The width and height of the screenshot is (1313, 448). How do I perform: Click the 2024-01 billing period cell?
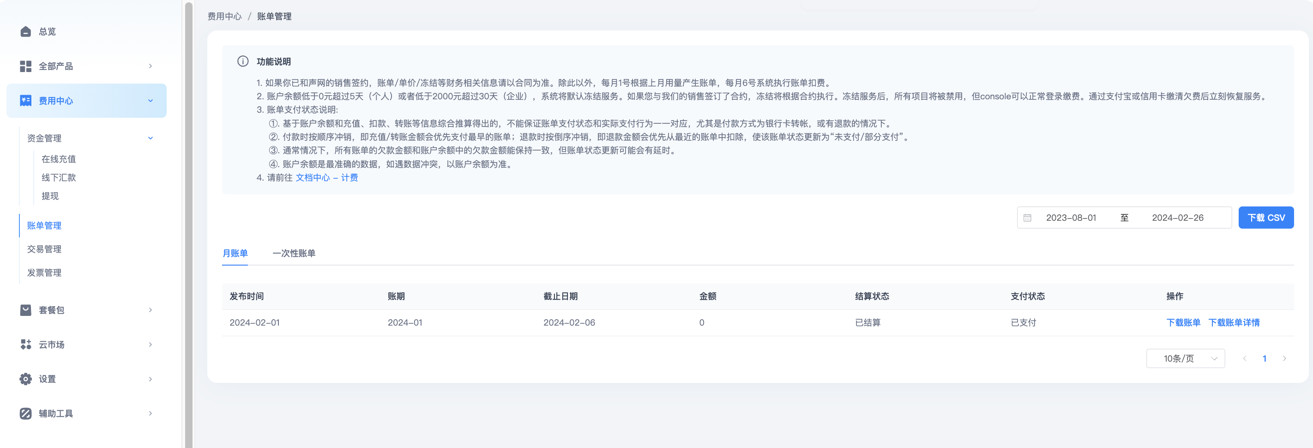coord(405,323)
